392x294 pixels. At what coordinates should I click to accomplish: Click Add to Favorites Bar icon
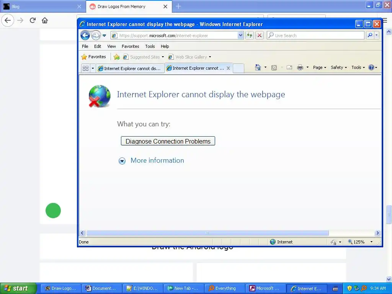click(x=116, y=57)
